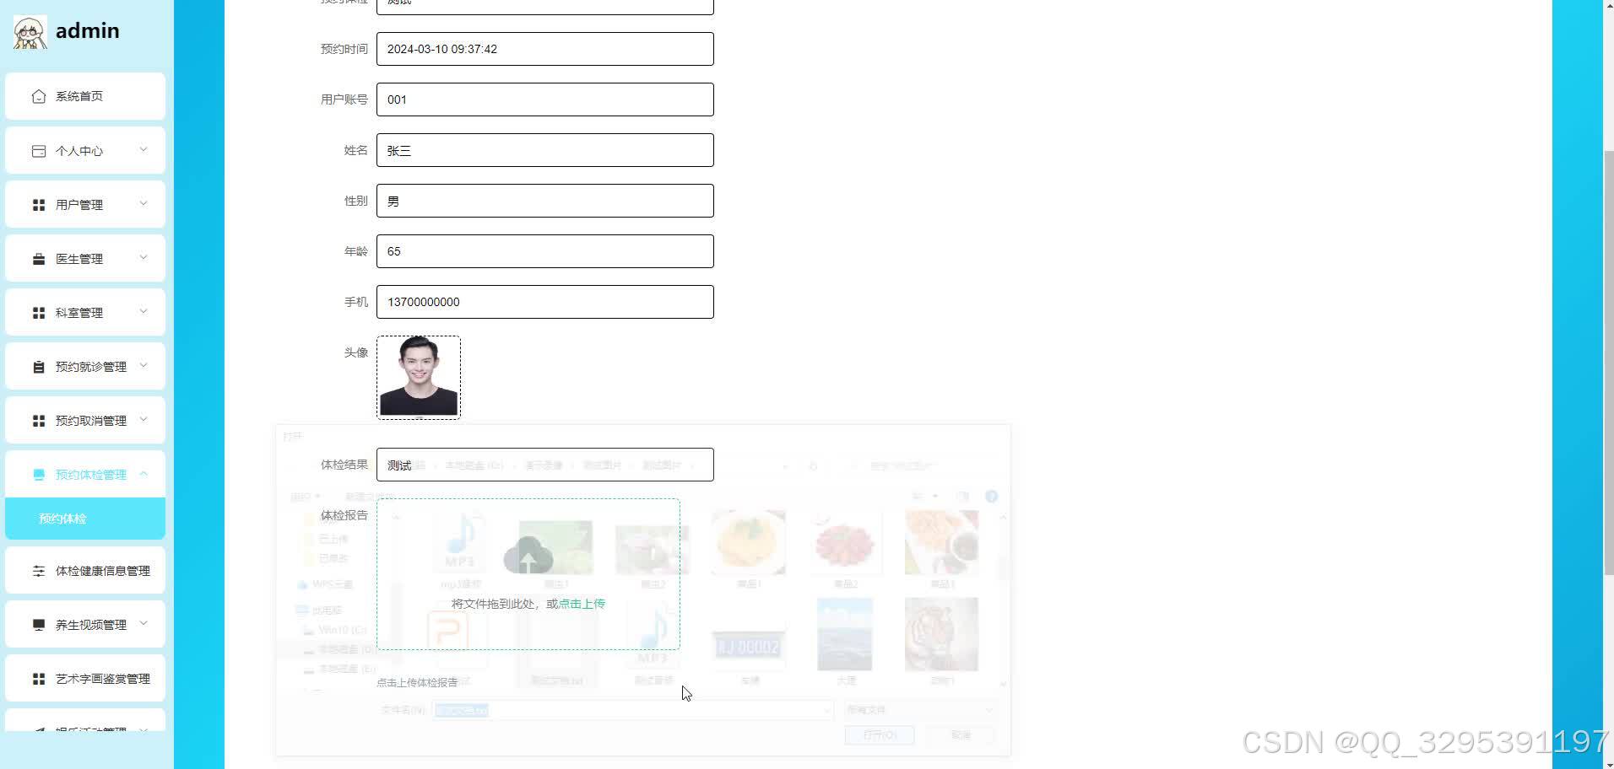Image resolution: width=1614 pixels, height=769 pixels.
Task: Click the home icon beside 系统首页
Action: click(38, 96)
